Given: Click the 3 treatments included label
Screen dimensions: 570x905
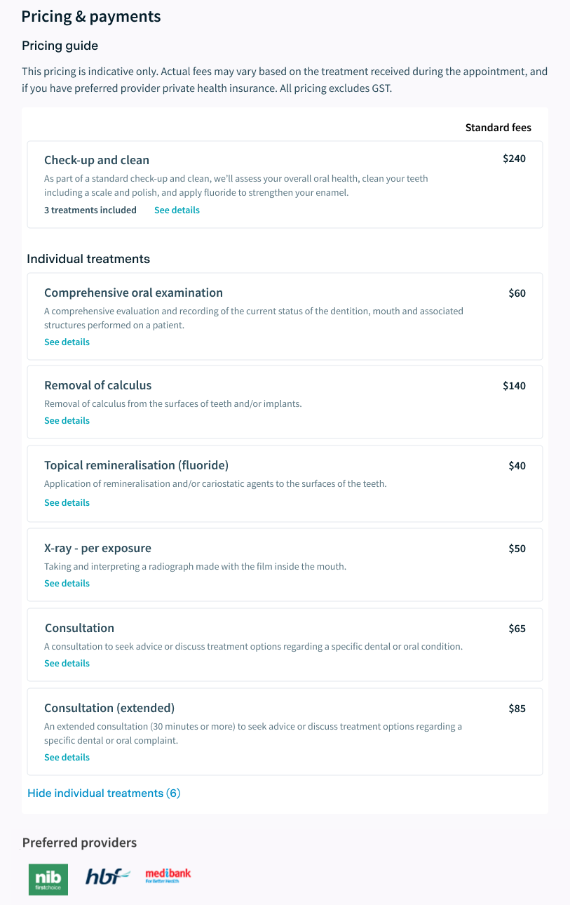Looking at the screenshot, I should point(90,210).
